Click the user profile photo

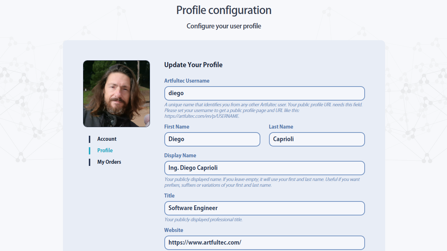116,94
